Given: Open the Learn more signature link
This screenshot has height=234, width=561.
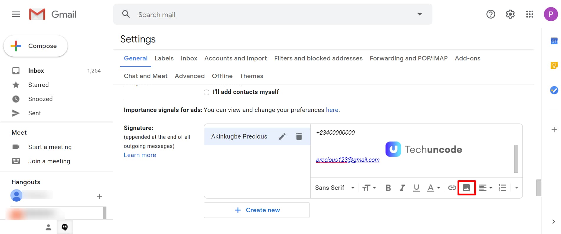Looking at the screenshot, I should (140, 155).
